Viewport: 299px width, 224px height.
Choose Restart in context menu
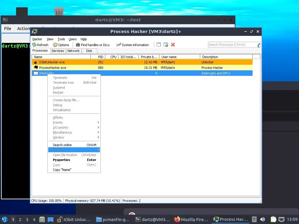coord(74,92)
